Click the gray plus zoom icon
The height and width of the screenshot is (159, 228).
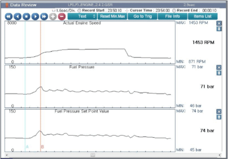click(x=53, y=17)
